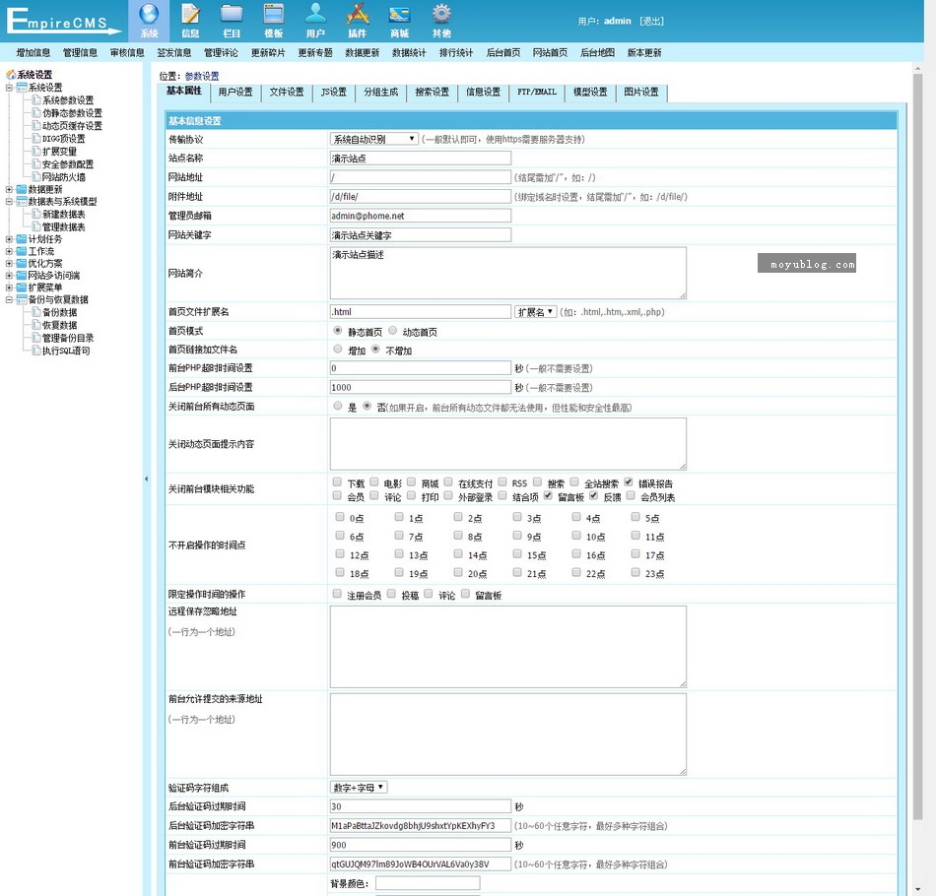The width and height of the screenshot is (936, 896).
Task: Click the 退出 logout link
Action: pos(651,21)
